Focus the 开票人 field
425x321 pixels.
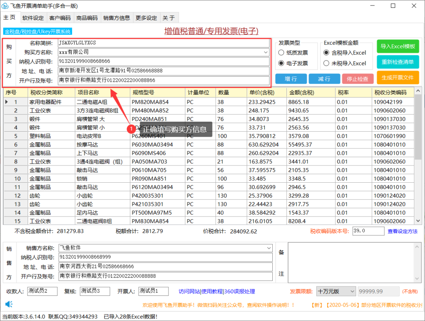tap(153, 291)
